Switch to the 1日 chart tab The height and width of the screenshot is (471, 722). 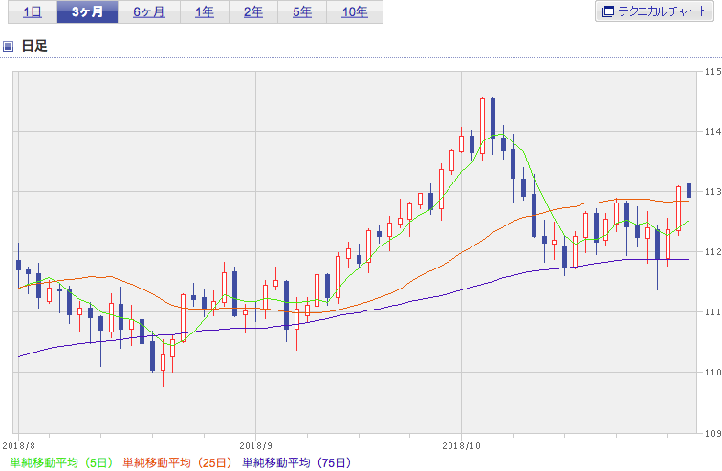tap(33, 12)
